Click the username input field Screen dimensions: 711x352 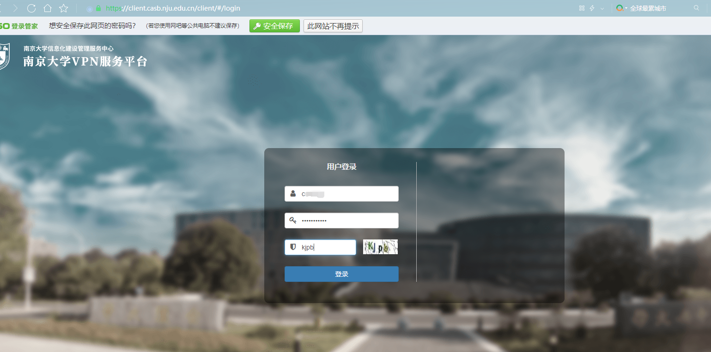(x=341, y=194)
